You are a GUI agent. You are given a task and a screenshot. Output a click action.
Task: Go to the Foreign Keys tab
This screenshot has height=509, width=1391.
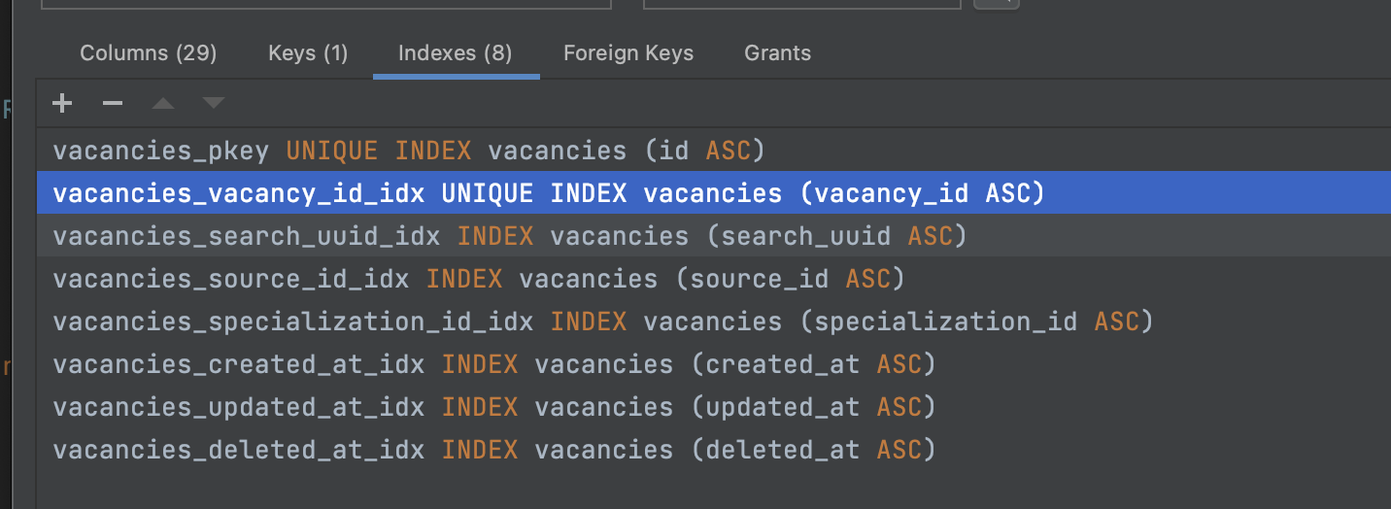628,53
